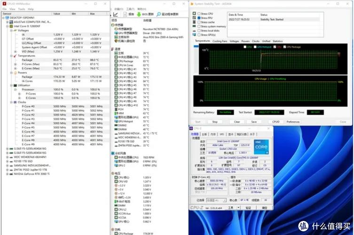
Task: Enable the Stress local disks checkbox
Action: click(x=199, y=31)
